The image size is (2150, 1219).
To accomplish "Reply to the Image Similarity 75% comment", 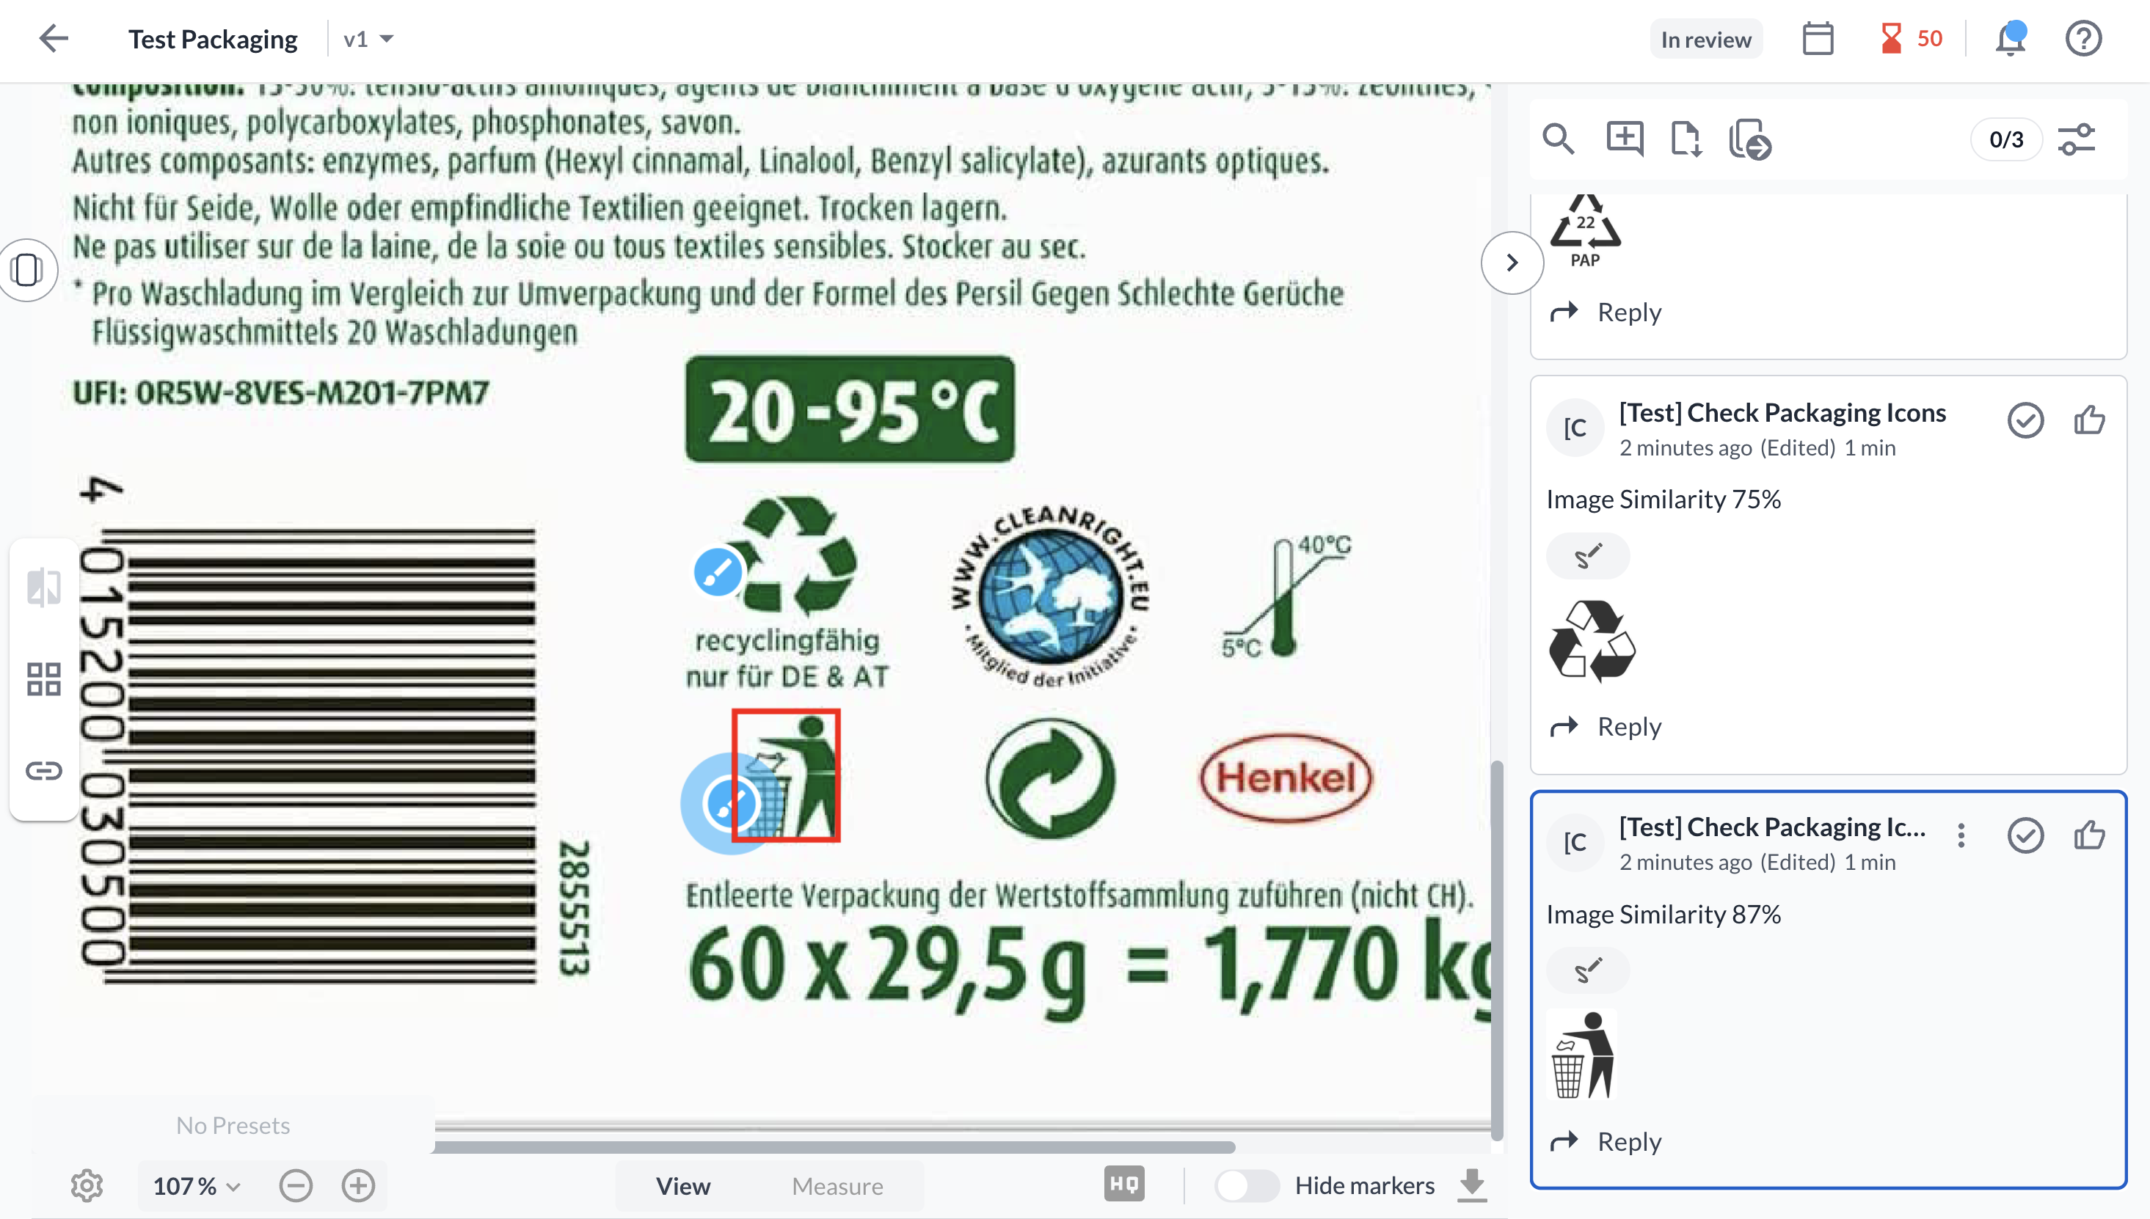I will pos(1627,726).
